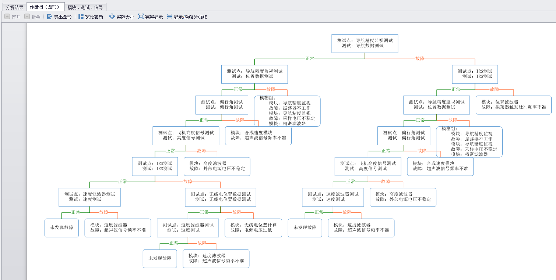Click the 位置数据测试 node under the root's 正常 branch
This screenshot has height=280, width=556.
(254, 74)
